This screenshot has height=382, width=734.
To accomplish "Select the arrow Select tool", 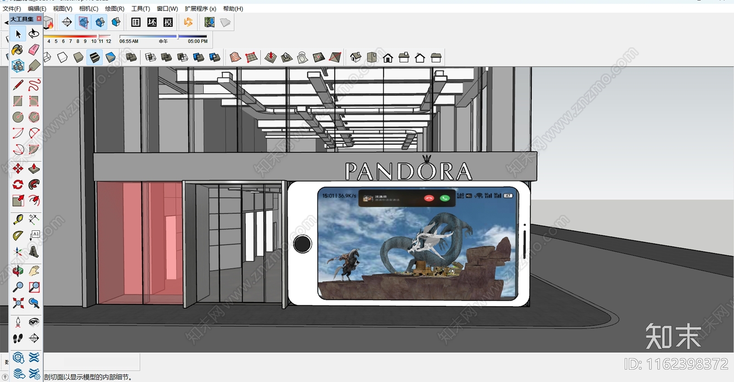I will 18,34.
